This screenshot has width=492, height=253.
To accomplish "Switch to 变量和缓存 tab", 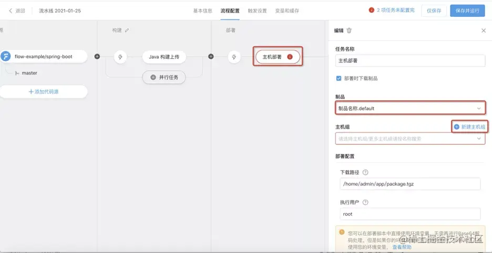I will 287,10.
